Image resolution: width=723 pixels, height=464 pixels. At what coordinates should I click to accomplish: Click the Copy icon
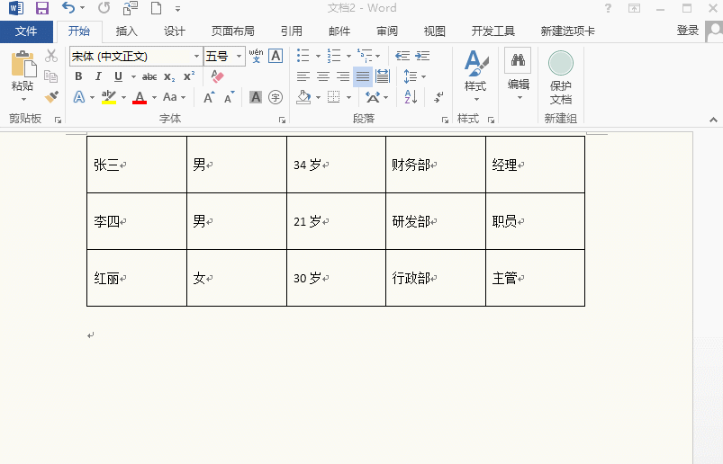click(x=50, y=76)
